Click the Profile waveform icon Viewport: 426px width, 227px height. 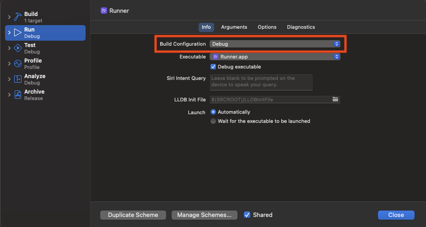[18, 64]
